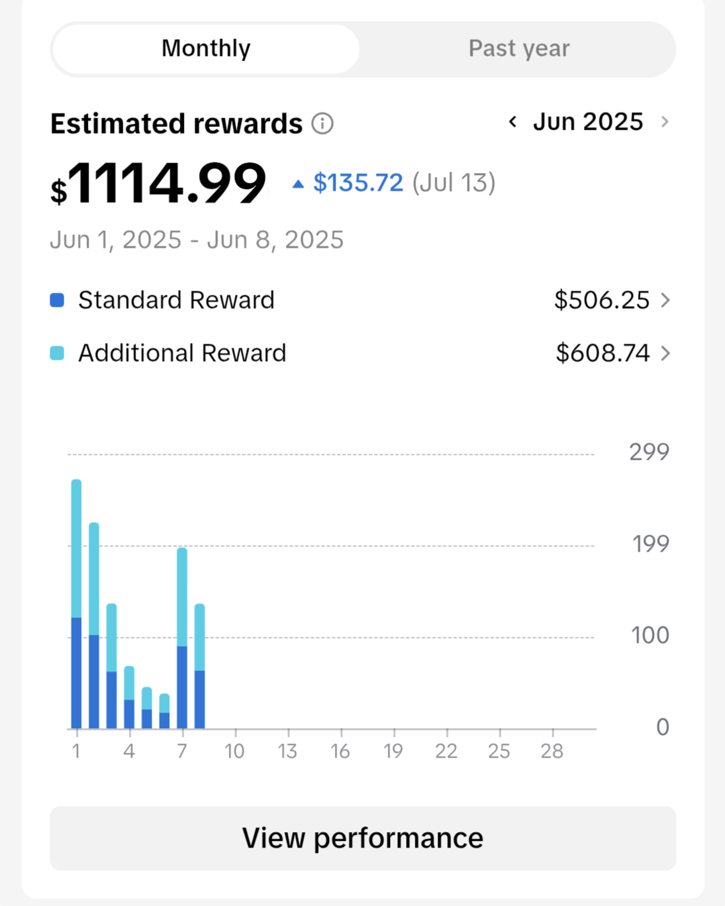Click the blue increase triangle indicator
The height and width of the screenshot is (906, 725).
click(x=298, y=184)
